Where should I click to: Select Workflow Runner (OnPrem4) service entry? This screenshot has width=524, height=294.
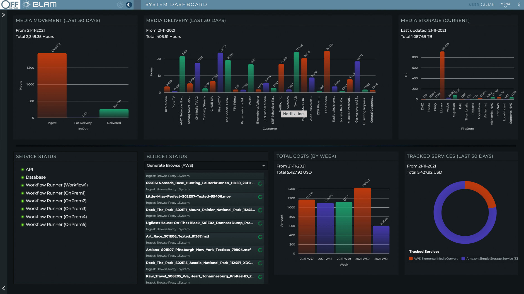[56, 217]
